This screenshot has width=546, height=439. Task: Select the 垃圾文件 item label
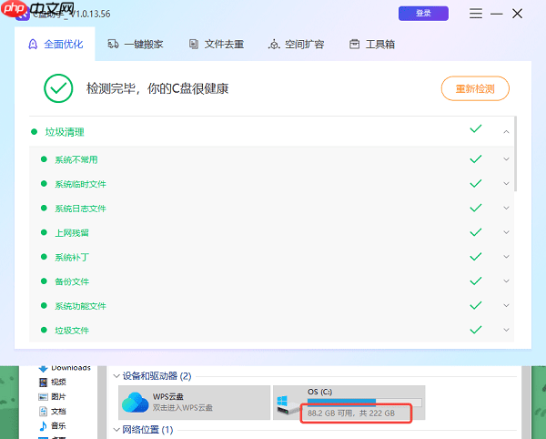tap(72, 331)
